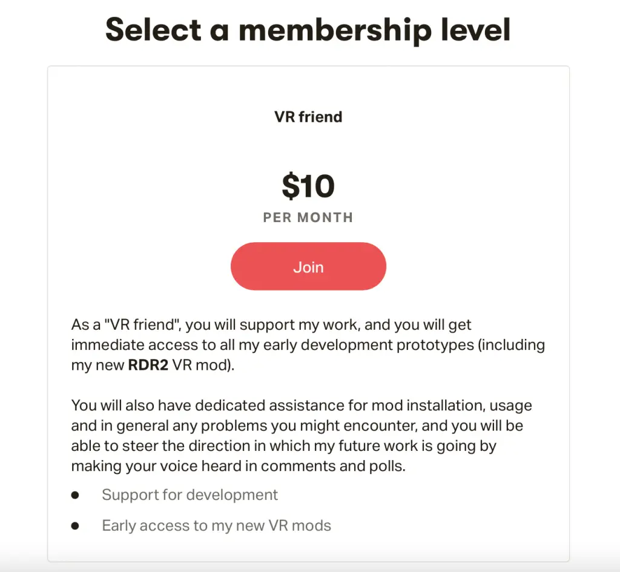Click the word 'membership' in the heading

tap(335, 30)
